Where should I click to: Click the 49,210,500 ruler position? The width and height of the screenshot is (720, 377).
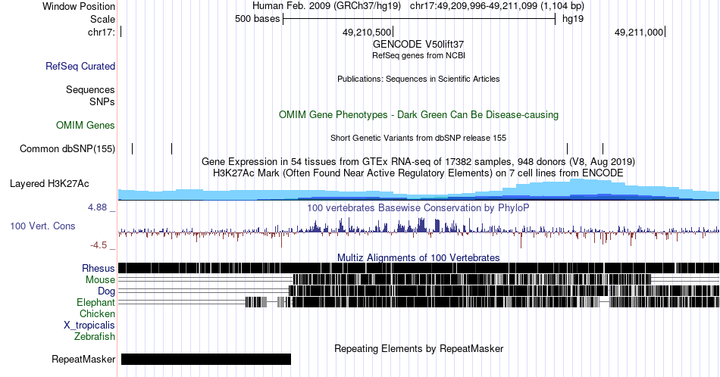click(367, 32)
